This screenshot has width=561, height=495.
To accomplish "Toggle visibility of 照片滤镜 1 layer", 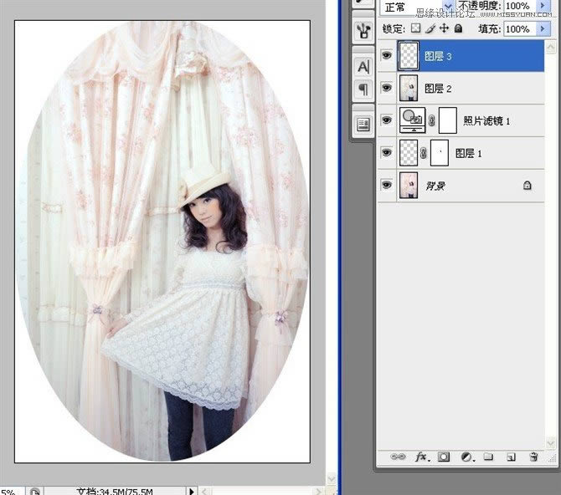I will pos(386,121).
